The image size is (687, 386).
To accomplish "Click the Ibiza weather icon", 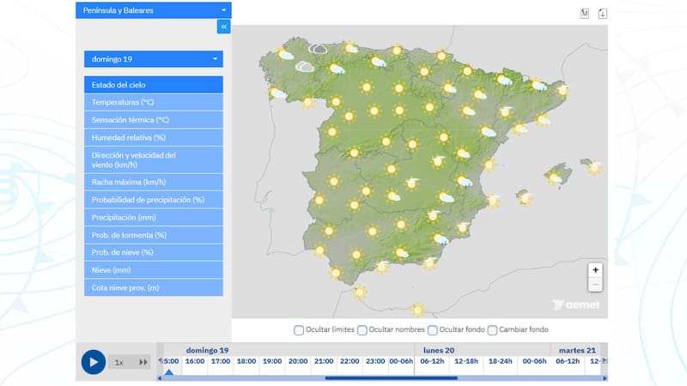I will [526, 198].
